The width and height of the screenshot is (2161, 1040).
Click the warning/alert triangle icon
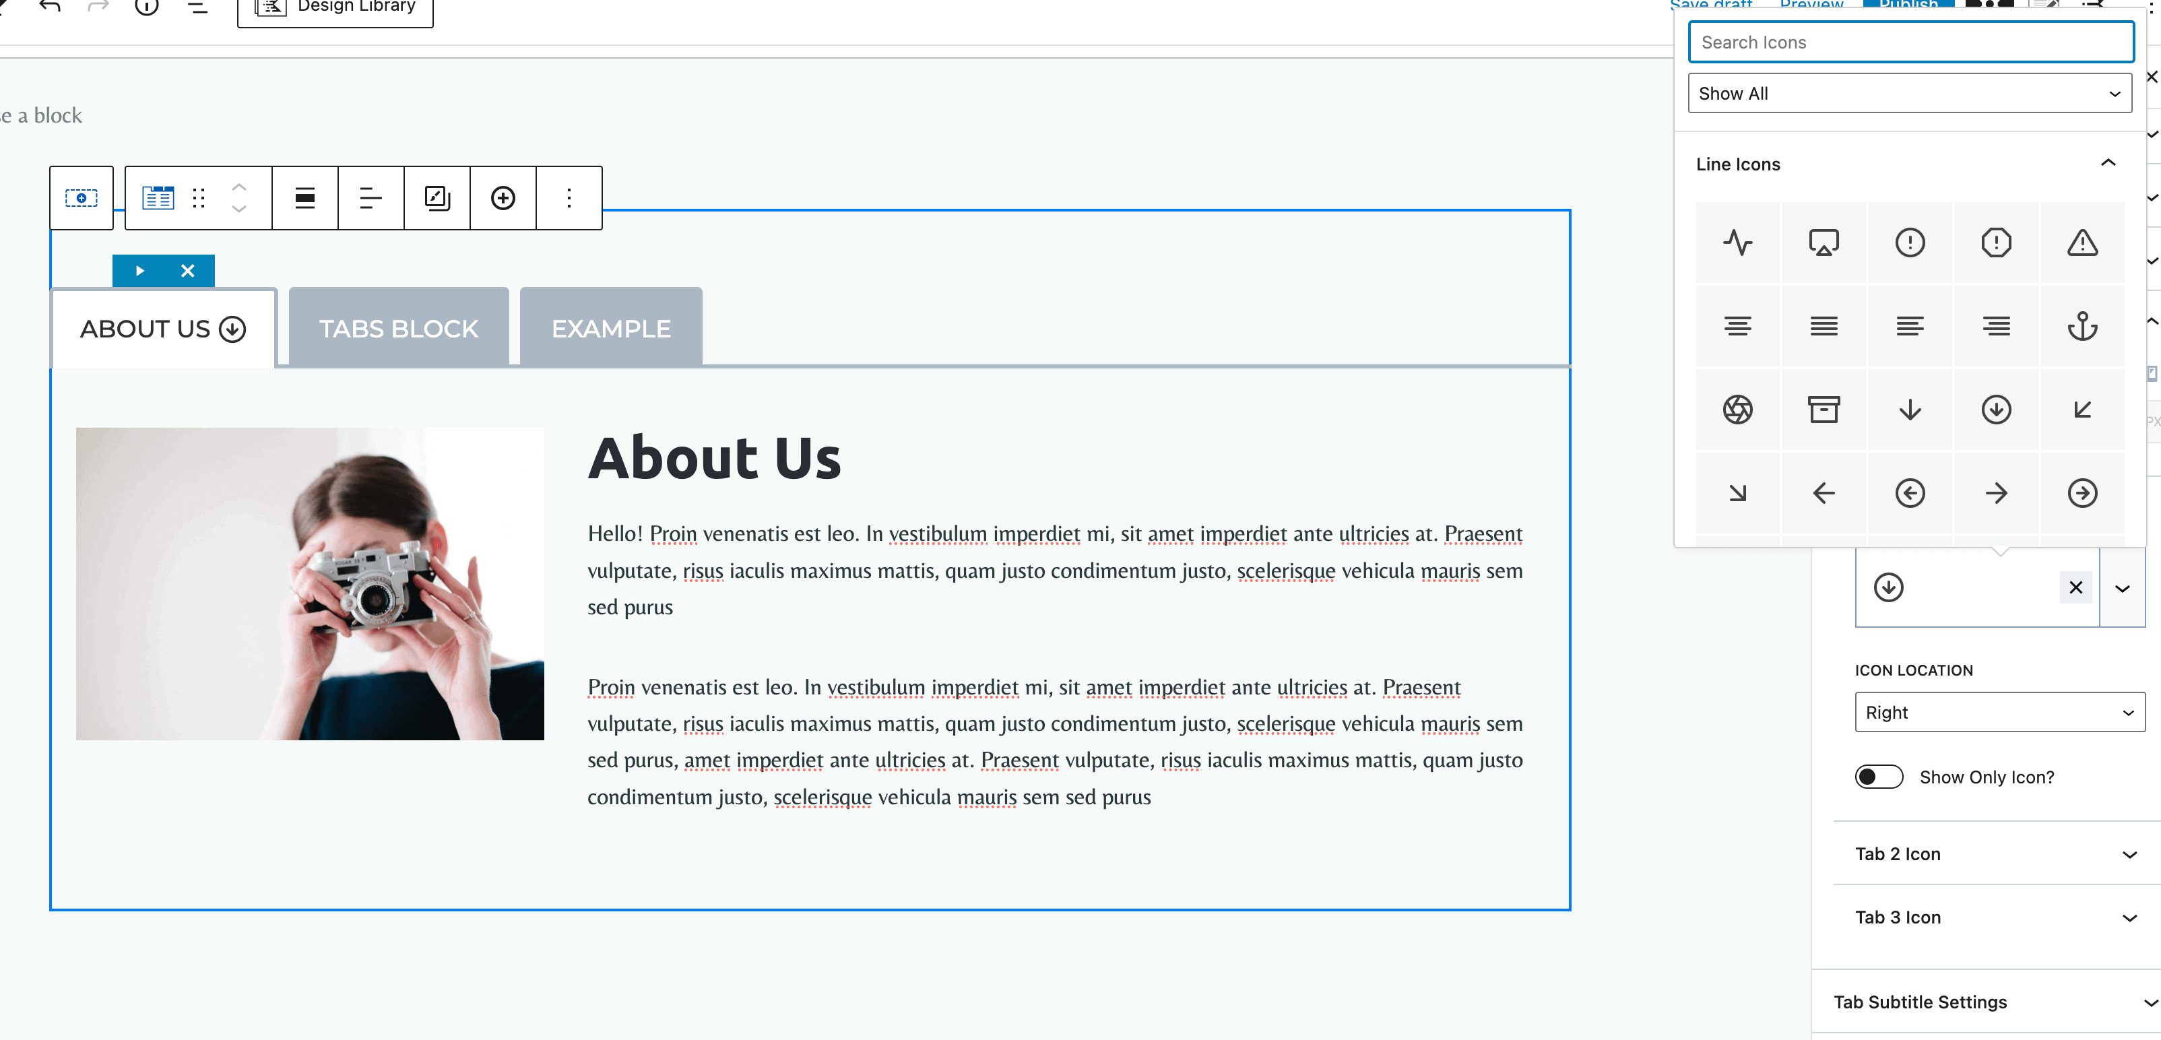tap(2081, 242)
